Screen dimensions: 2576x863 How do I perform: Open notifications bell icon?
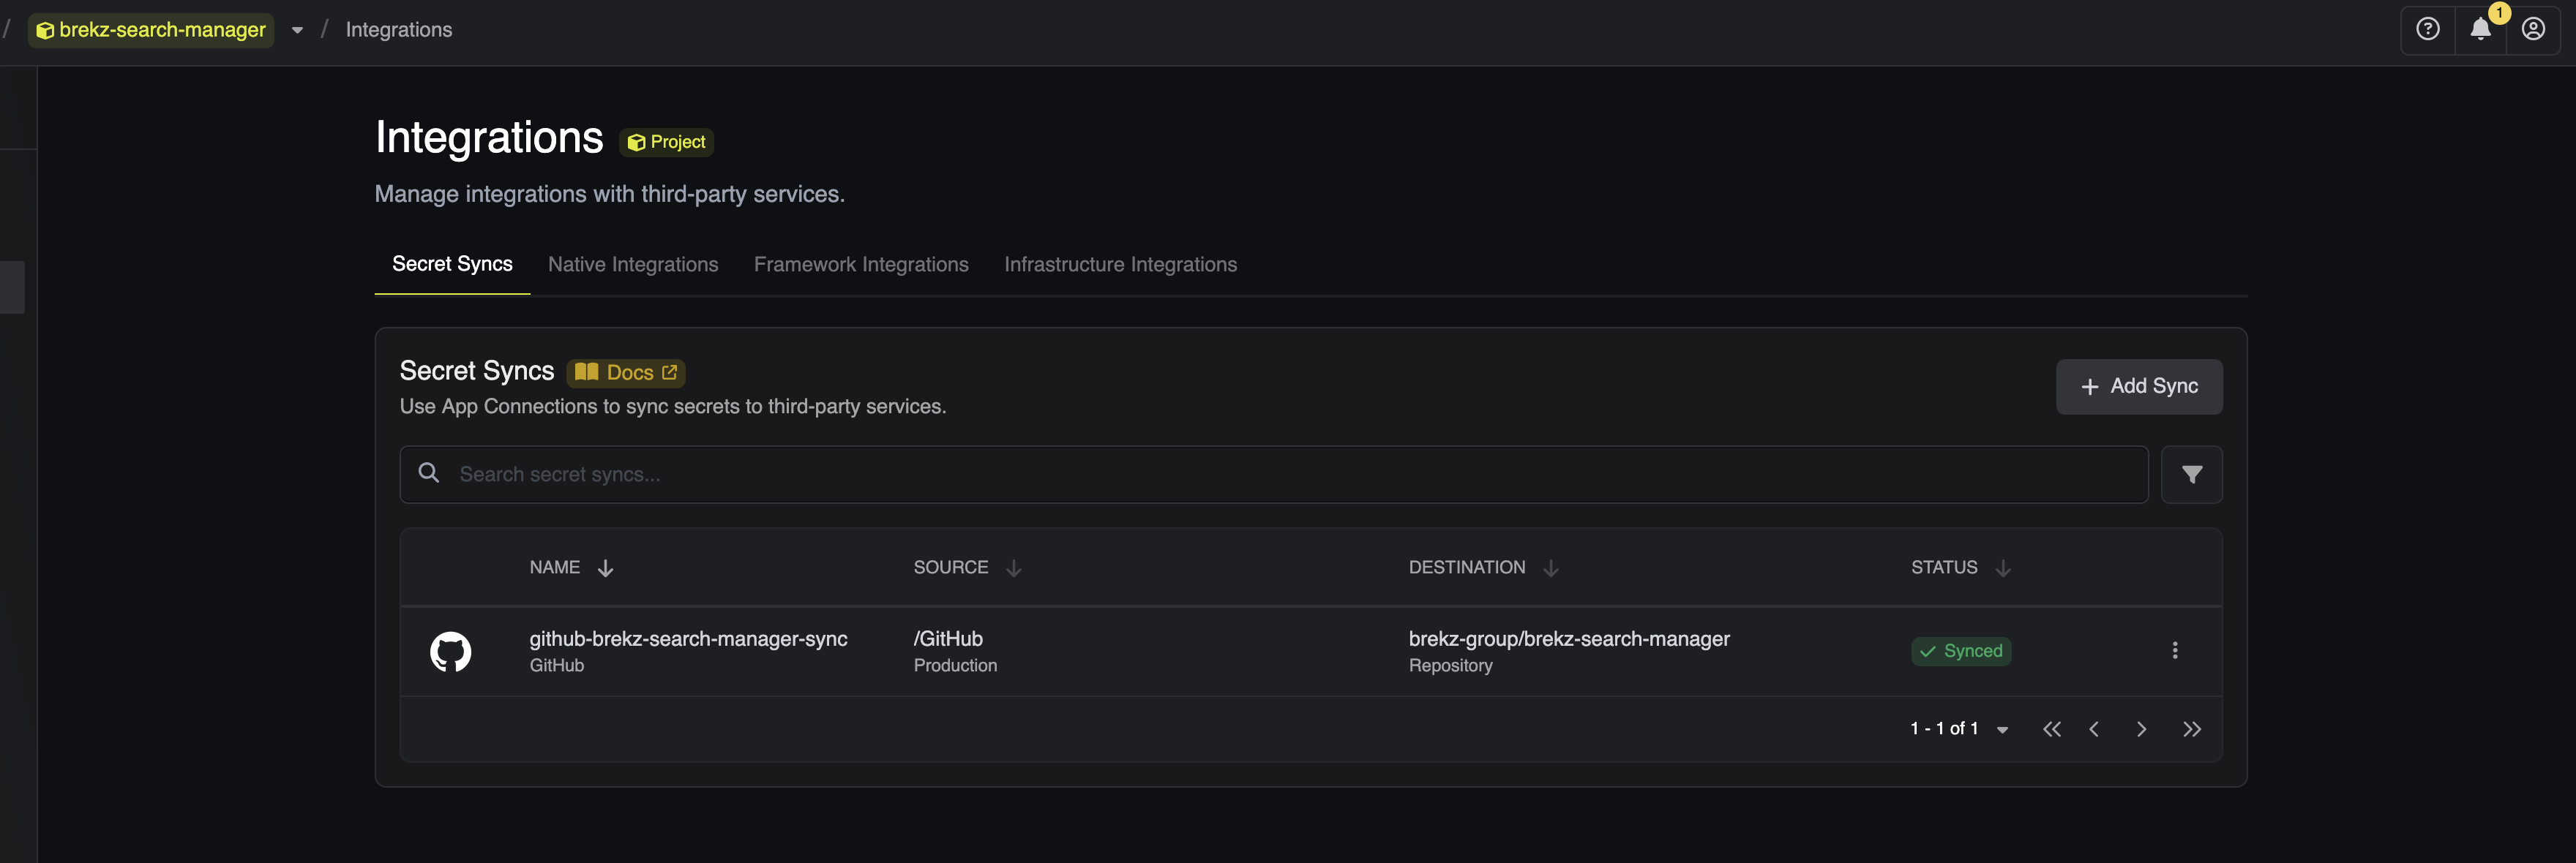2480,29
